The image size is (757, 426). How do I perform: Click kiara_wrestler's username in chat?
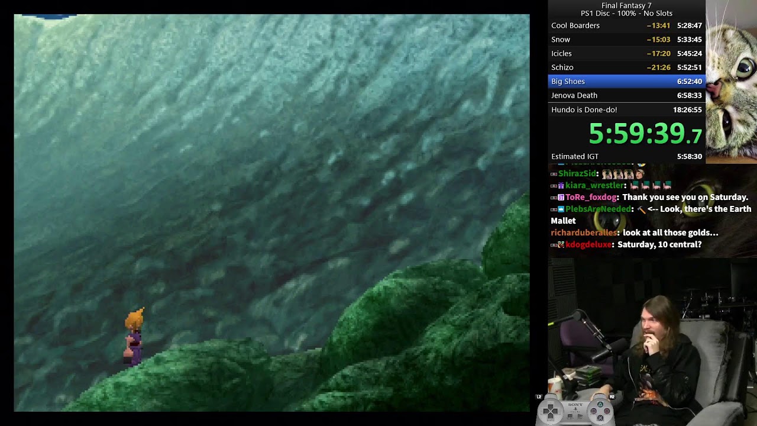click(594, 186)
